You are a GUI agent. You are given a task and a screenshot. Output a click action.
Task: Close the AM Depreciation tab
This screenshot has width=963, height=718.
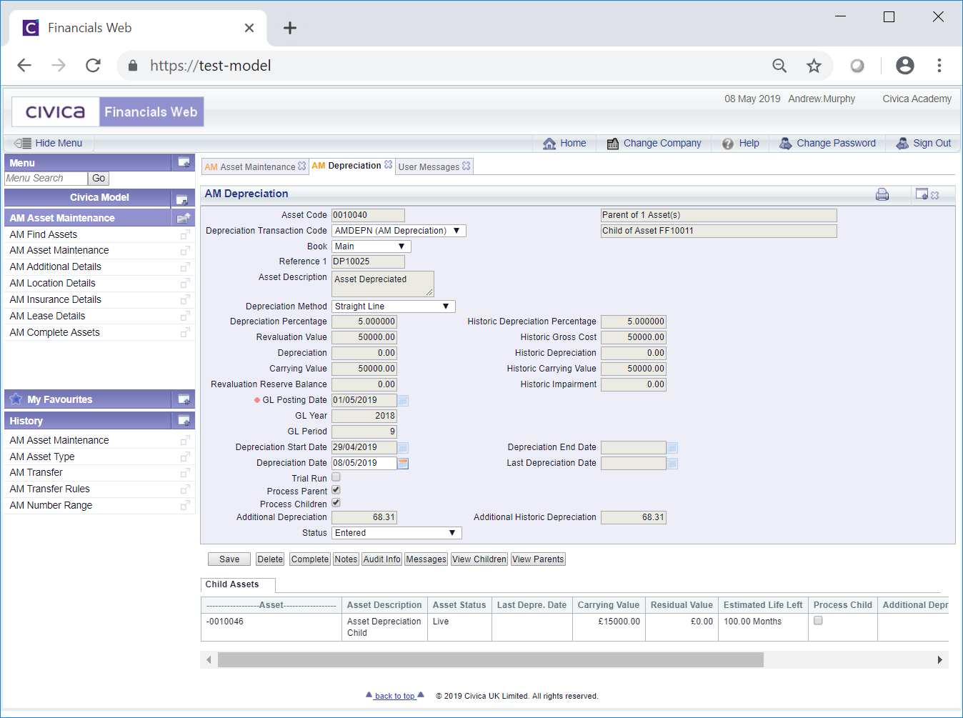pos(388,164)
